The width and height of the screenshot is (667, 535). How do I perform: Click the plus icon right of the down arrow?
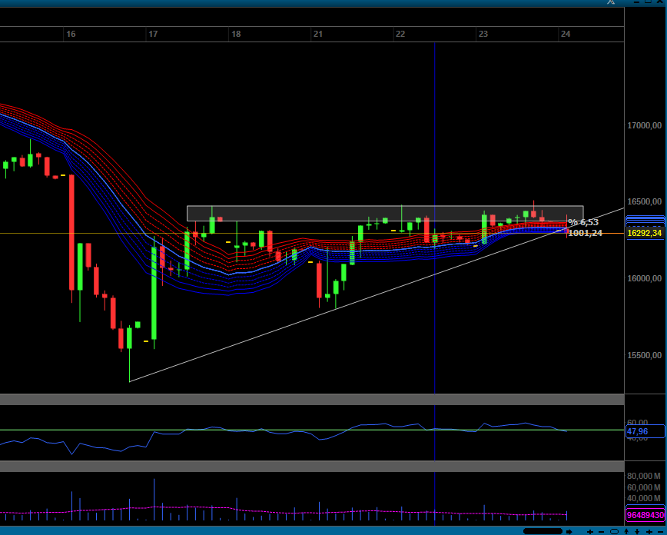(649, 532)
